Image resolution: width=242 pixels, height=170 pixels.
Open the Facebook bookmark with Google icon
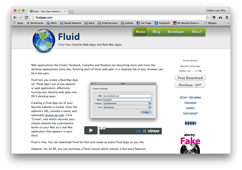click(x=162, y=23)
